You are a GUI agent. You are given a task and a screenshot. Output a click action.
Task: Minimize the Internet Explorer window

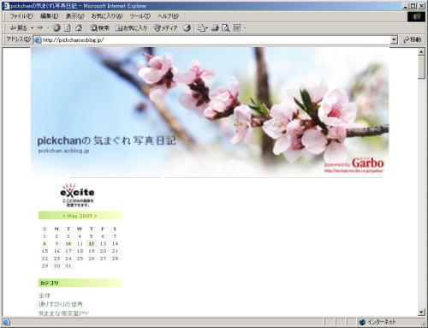click(406, 6)
